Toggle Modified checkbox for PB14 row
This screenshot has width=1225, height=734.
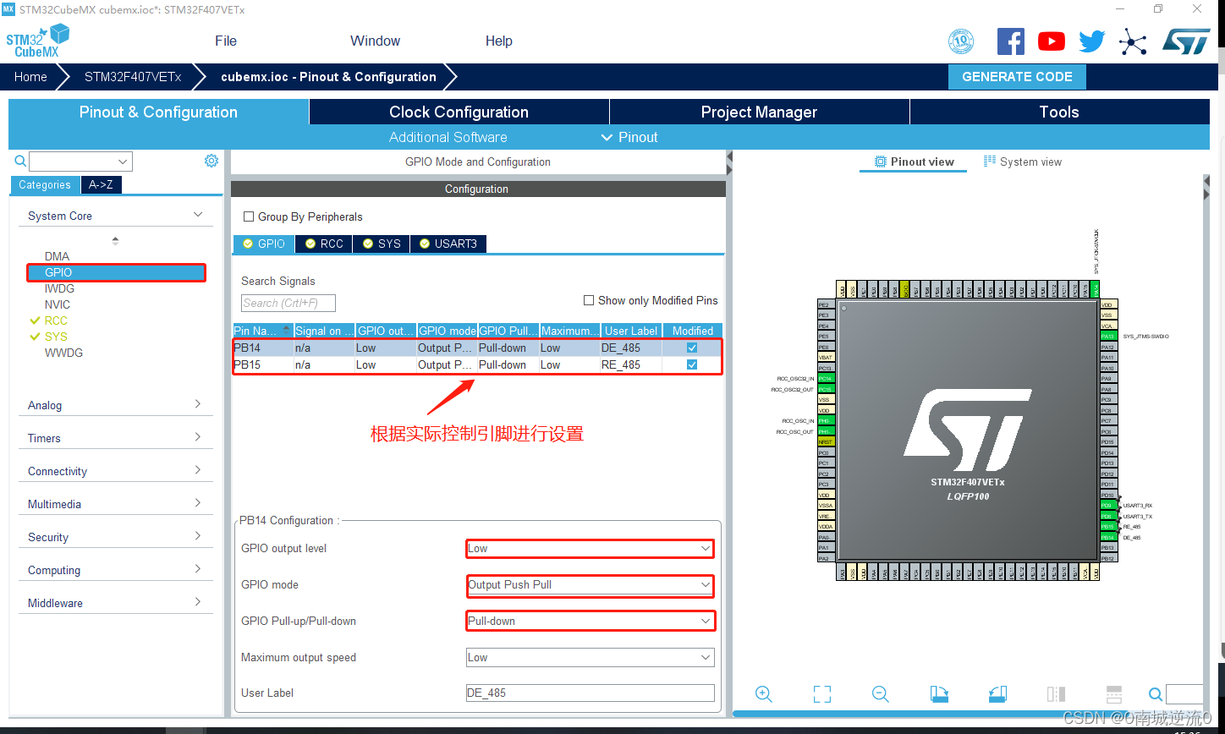[x=692, y=348]
